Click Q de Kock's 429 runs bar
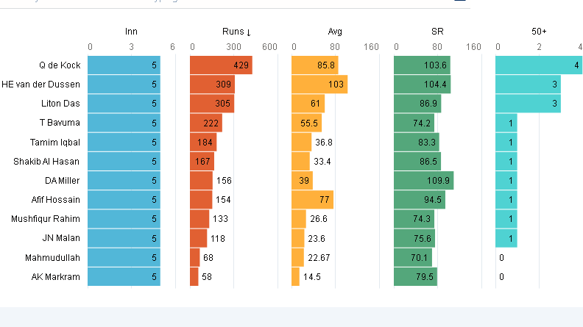583x327 pixels. tap(221, 65)
